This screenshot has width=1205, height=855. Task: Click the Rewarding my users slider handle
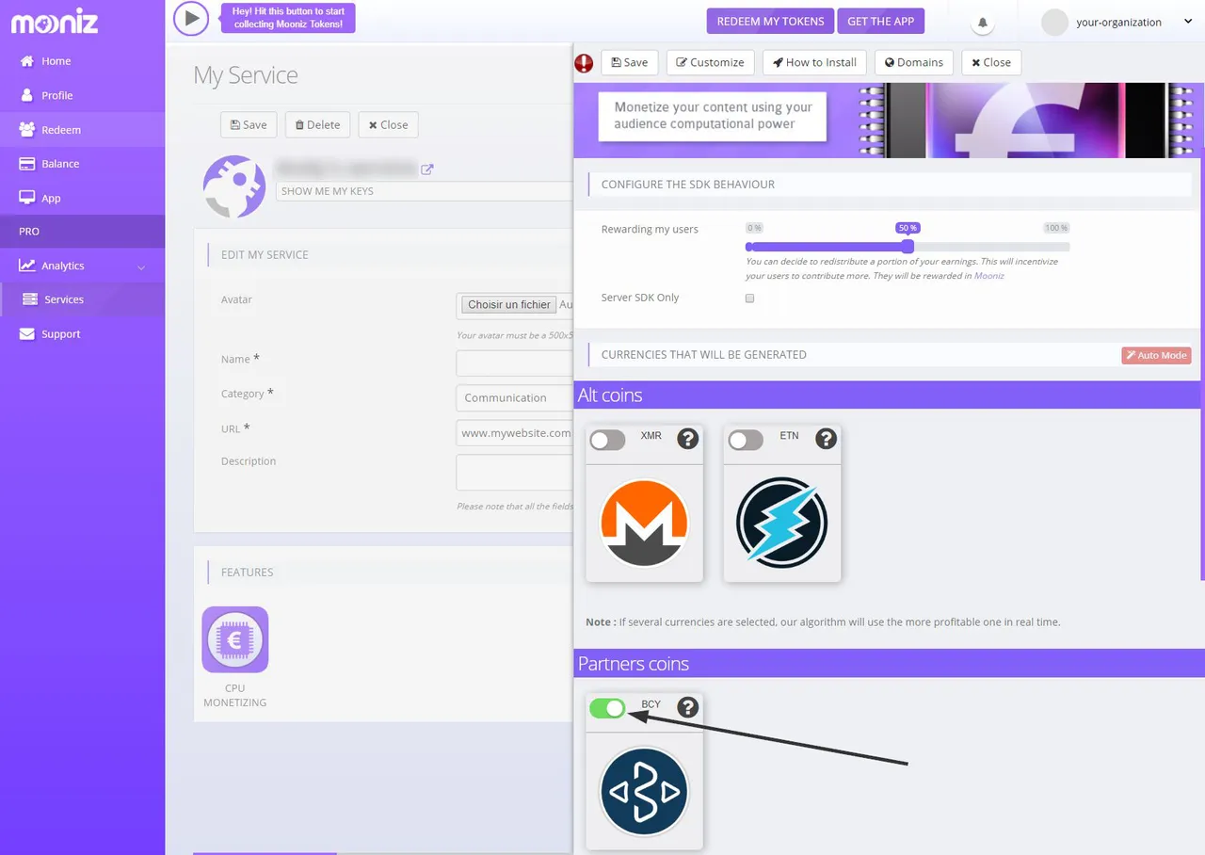coord(908,247)
